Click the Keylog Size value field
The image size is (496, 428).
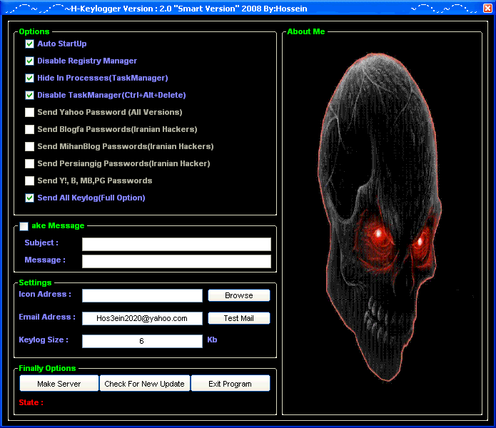pos(142,341)
